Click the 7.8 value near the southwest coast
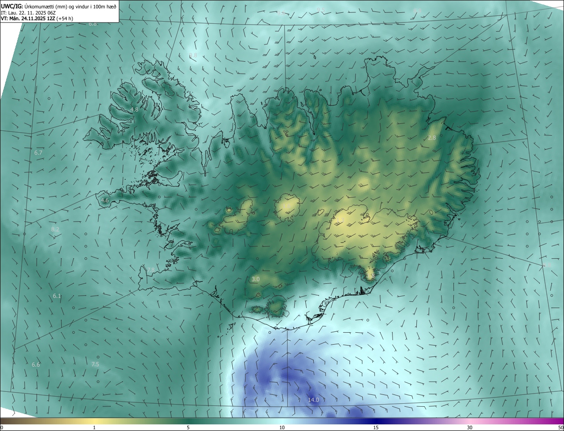Viewport: 564px width, 431px height. click(151, 270)
